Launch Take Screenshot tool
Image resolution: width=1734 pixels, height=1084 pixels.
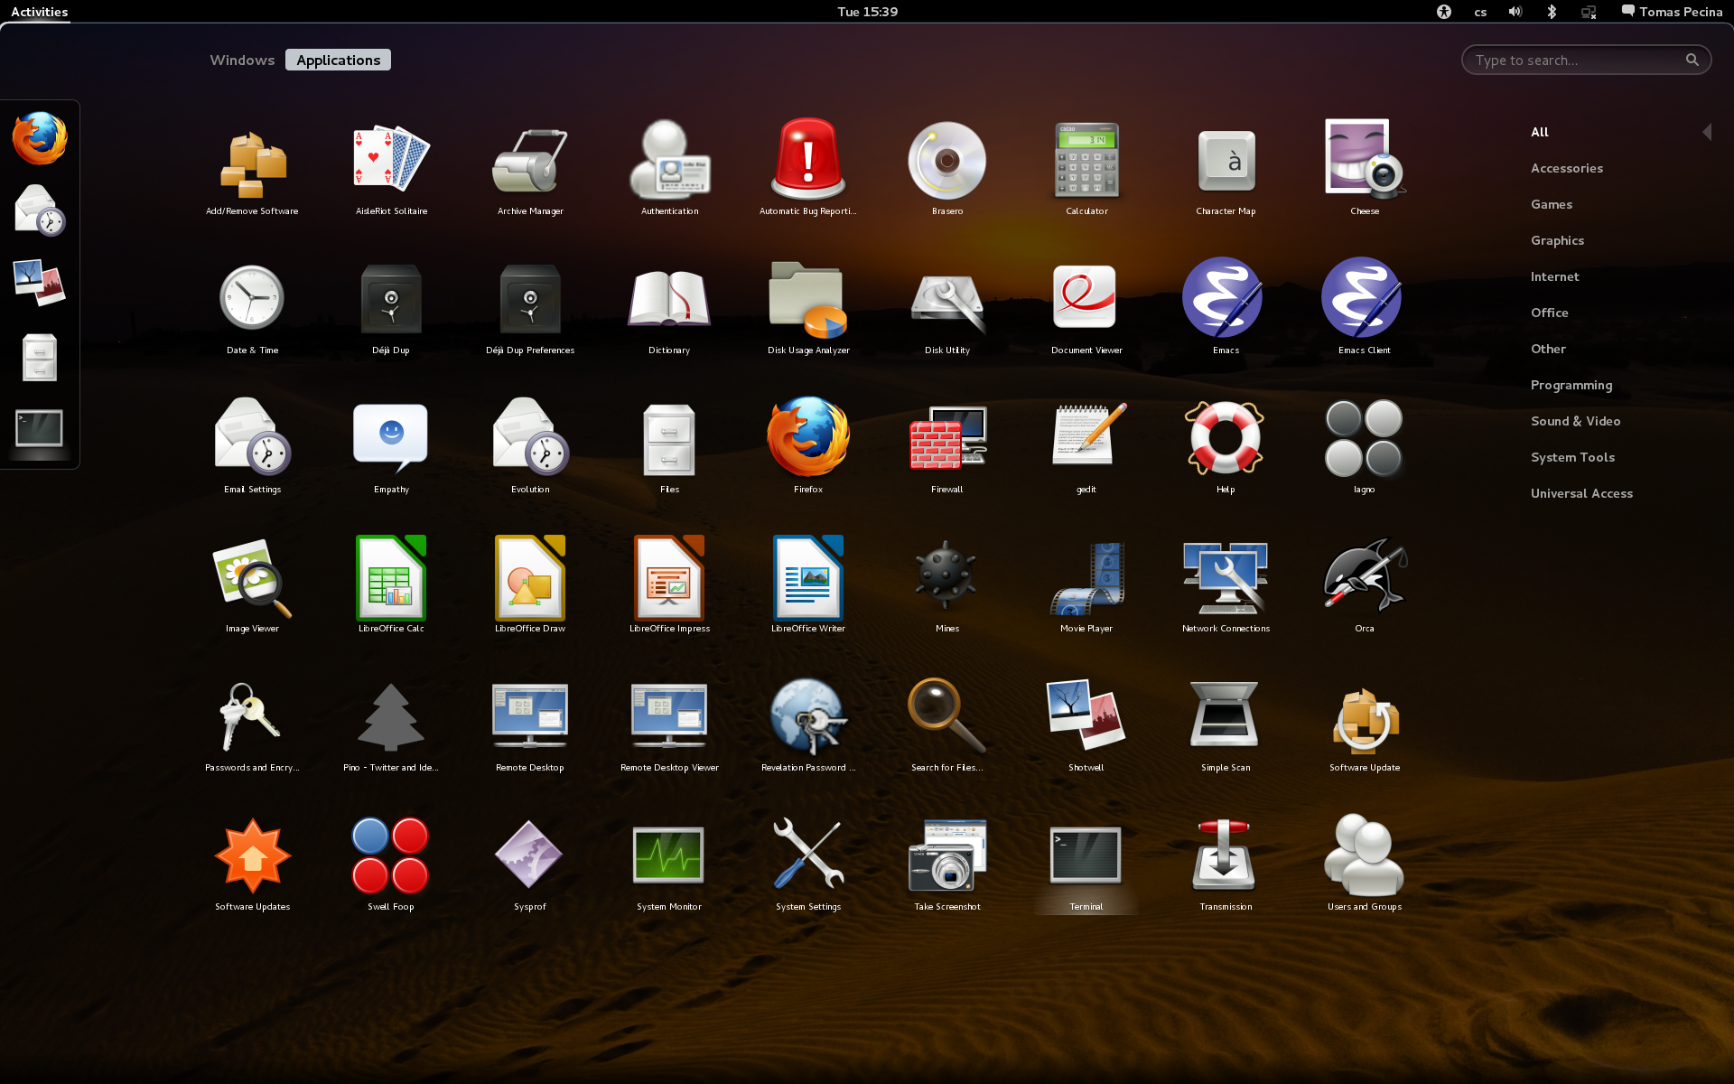[947, 864]
